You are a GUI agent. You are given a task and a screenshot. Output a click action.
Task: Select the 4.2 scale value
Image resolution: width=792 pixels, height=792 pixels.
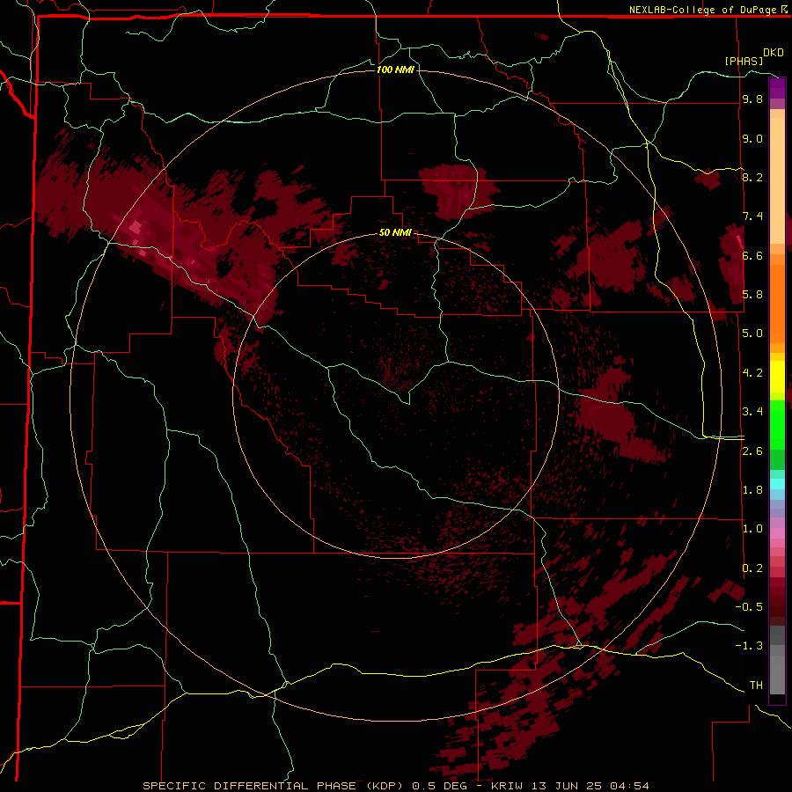(752, 373)
